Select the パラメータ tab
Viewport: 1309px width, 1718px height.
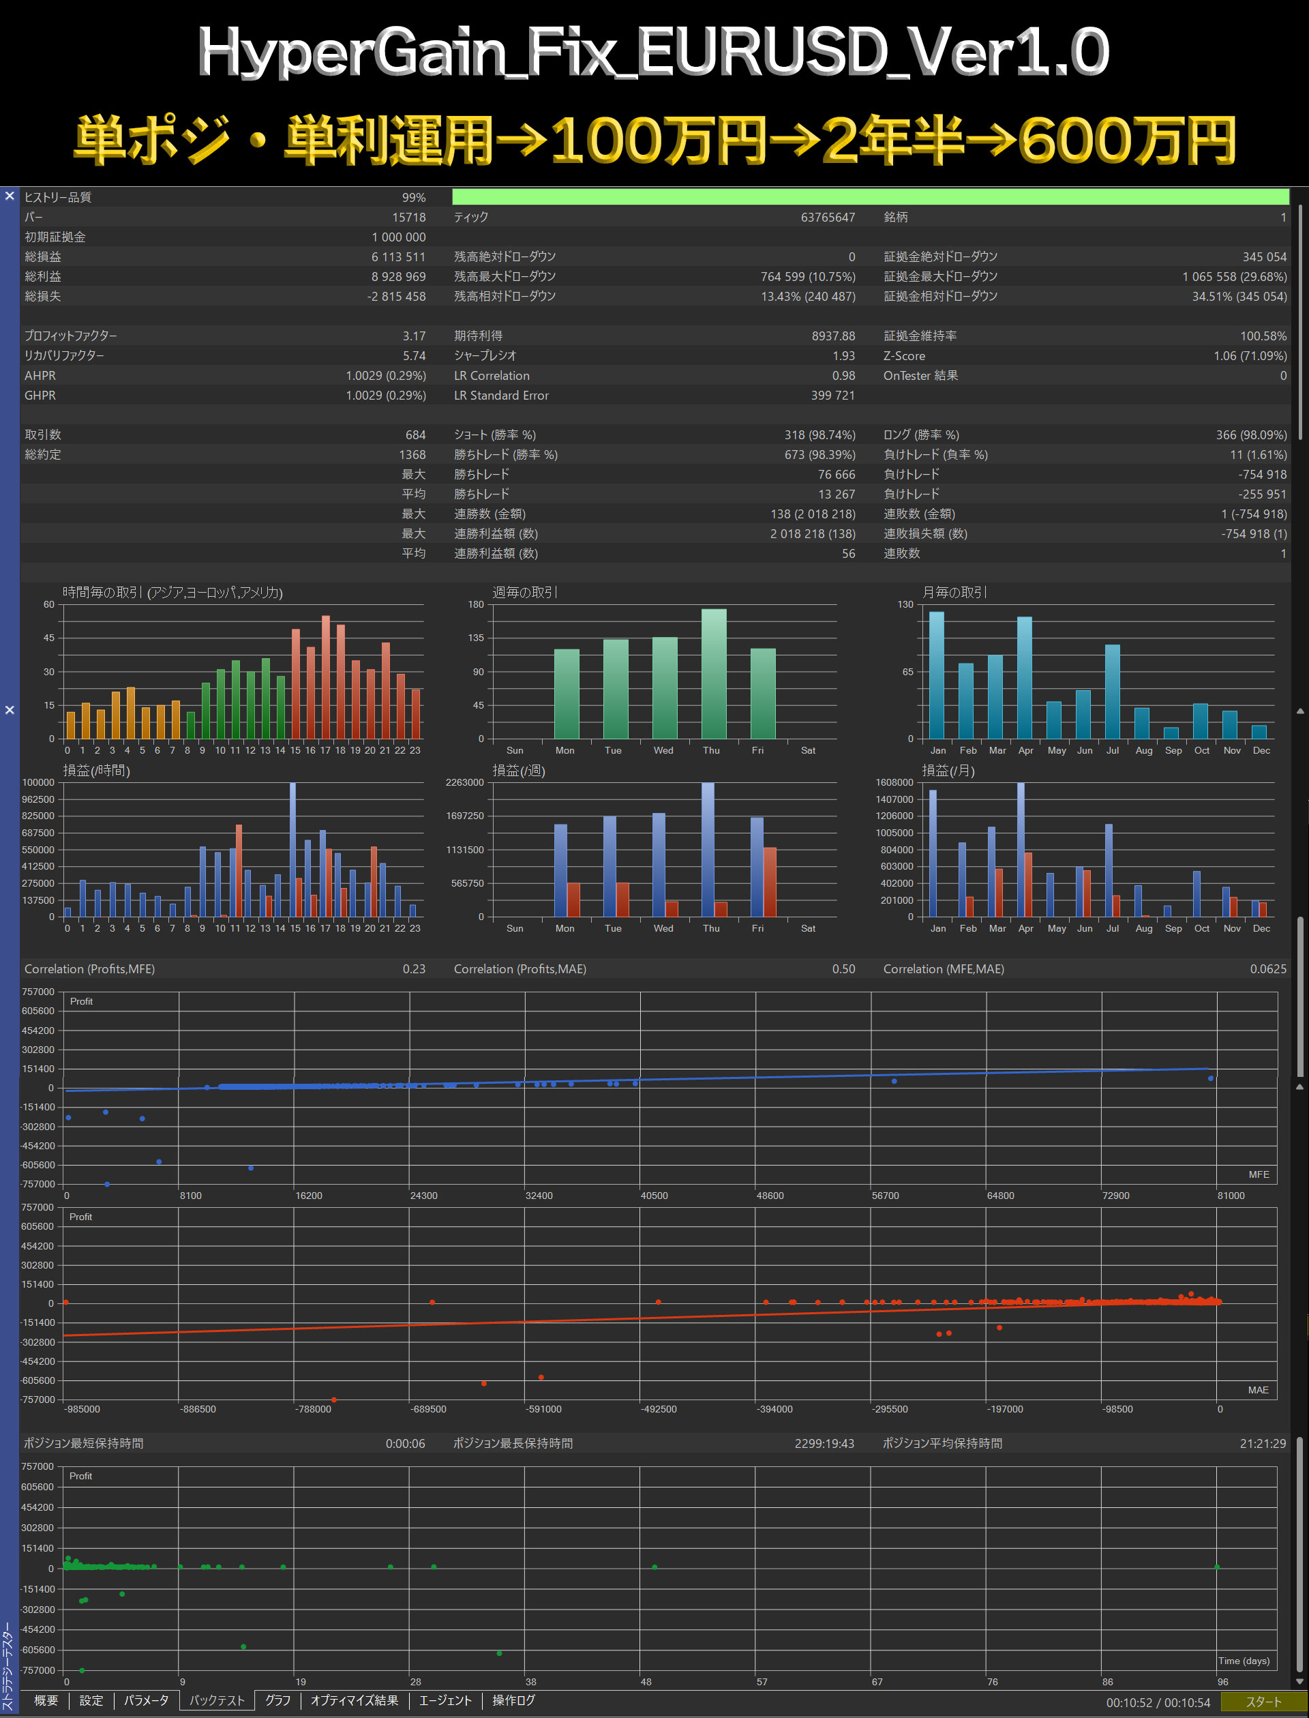pyautogui.click(x=147, y=1700)
